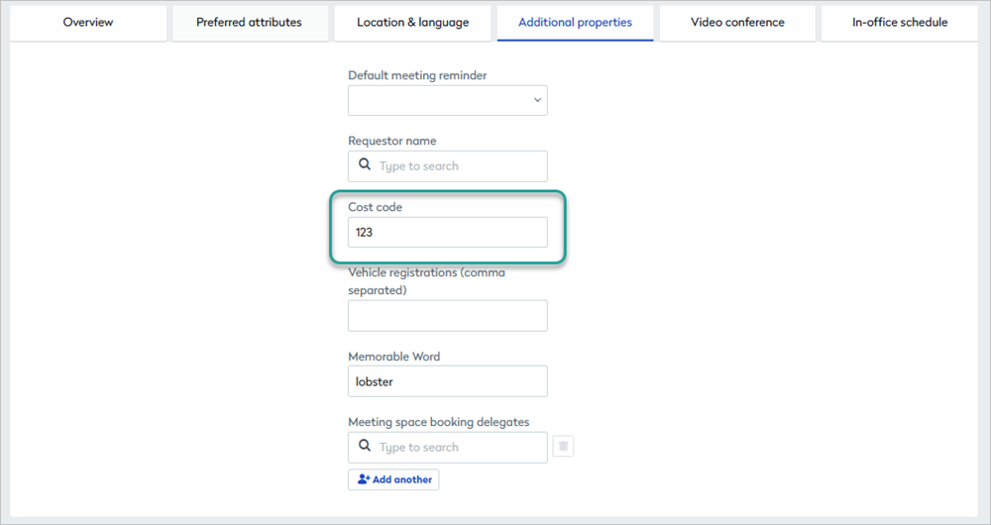Click the chevron arrow in reminder dropdown
Image resolution: width=991 pixels, height=525 pixels.
(x=537, y=100)
